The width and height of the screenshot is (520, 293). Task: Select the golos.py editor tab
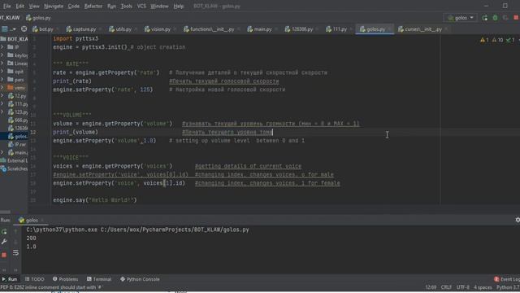click(375, 29)
